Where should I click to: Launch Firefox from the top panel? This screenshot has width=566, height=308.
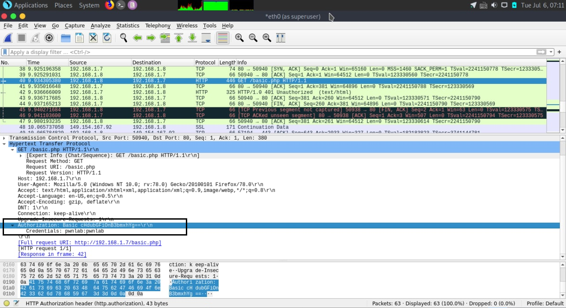(109, 5)
